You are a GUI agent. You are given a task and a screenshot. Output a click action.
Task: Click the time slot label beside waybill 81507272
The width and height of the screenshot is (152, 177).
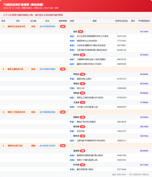72,79
